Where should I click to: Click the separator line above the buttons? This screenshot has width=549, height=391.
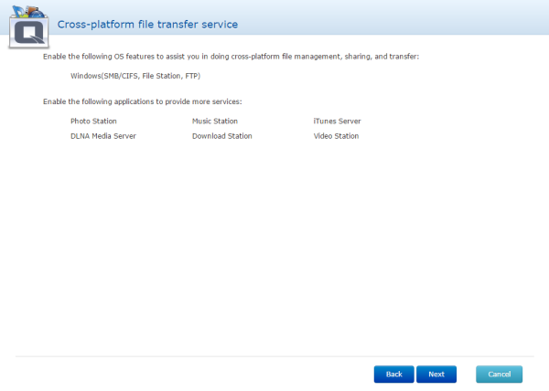274,355
